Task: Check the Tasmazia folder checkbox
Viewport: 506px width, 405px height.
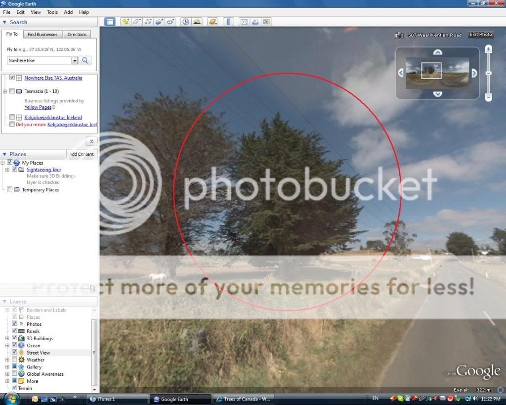Action: (12, 91)
